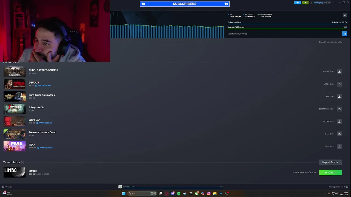Open DEVOUR Yama Notları patch notes
351x197 pixels.
click(43, 86)
